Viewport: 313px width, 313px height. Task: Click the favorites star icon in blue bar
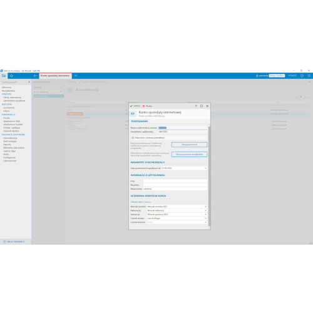[11, 76]
